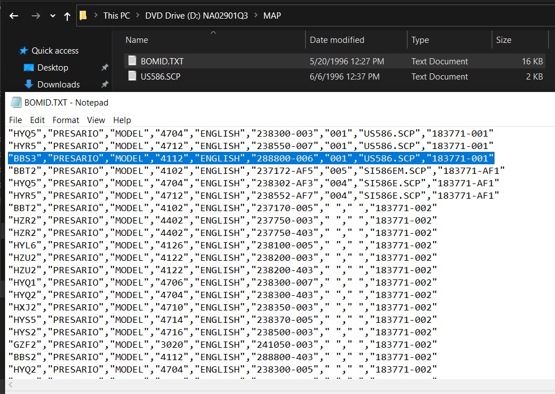Click the 238302-AF3 value
The width and height of the screenshot is (555, 394).
click(285, 183)
